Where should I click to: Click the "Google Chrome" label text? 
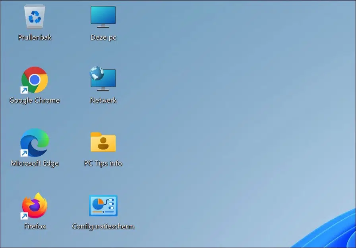click(35, 101)
